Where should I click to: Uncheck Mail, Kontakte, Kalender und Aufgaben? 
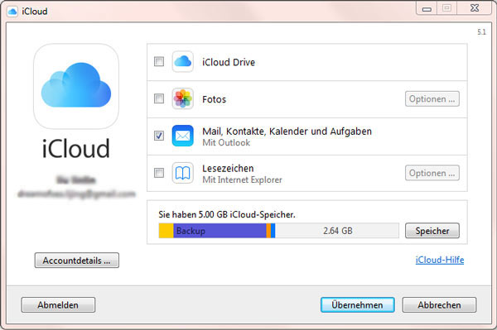159,136
